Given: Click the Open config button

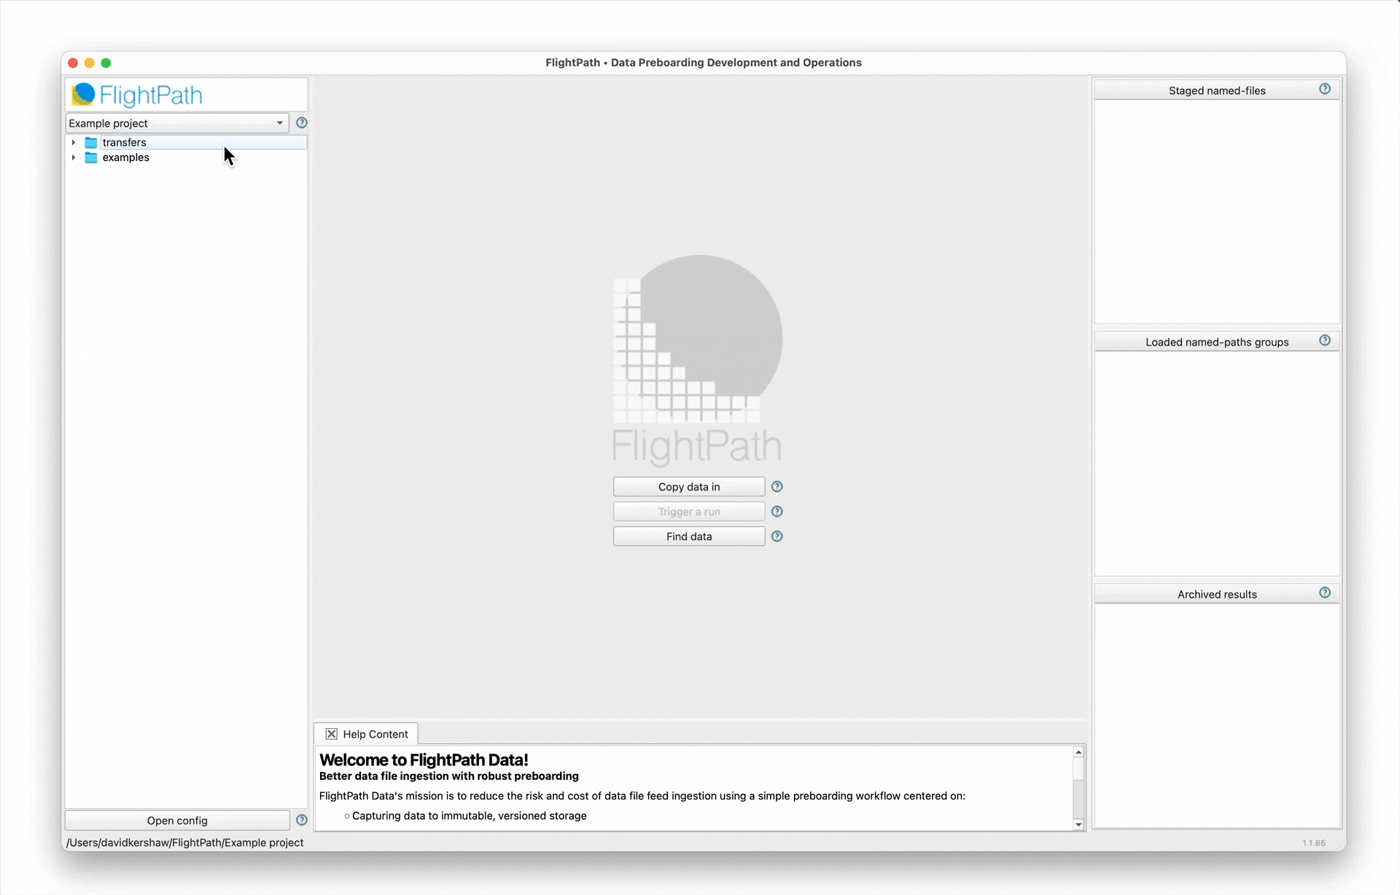Looking at the screenshot, I should 177,821.
